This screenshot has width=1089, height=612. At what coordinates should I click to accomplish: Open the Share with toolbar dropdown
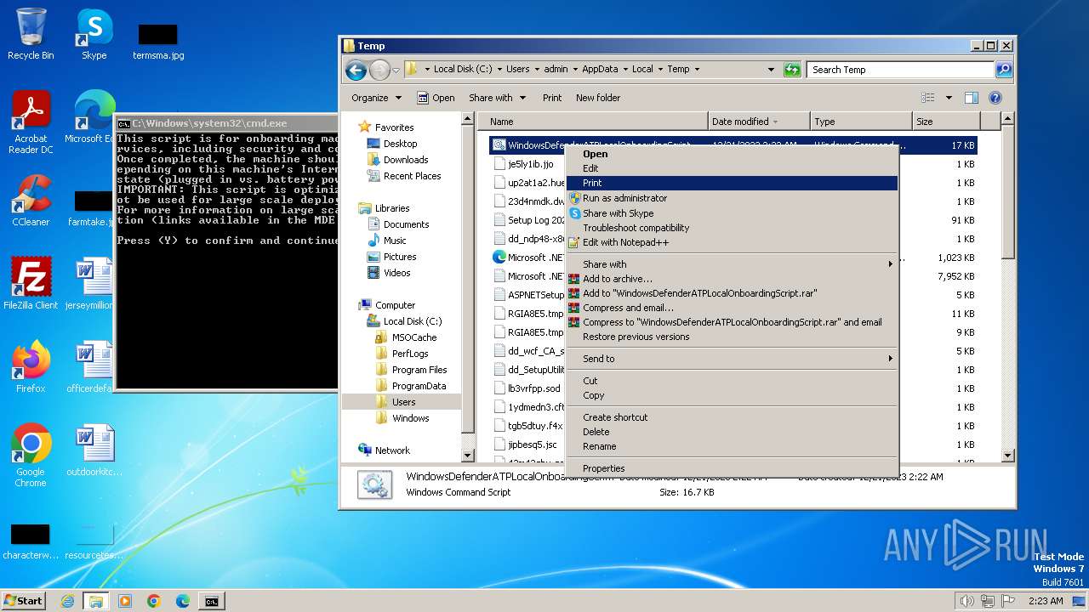click(497, 98)
